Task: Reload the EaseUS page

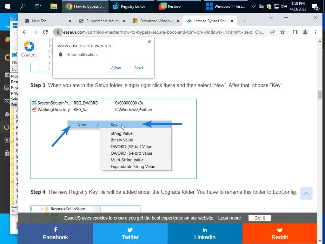Action: pos(45,32)
